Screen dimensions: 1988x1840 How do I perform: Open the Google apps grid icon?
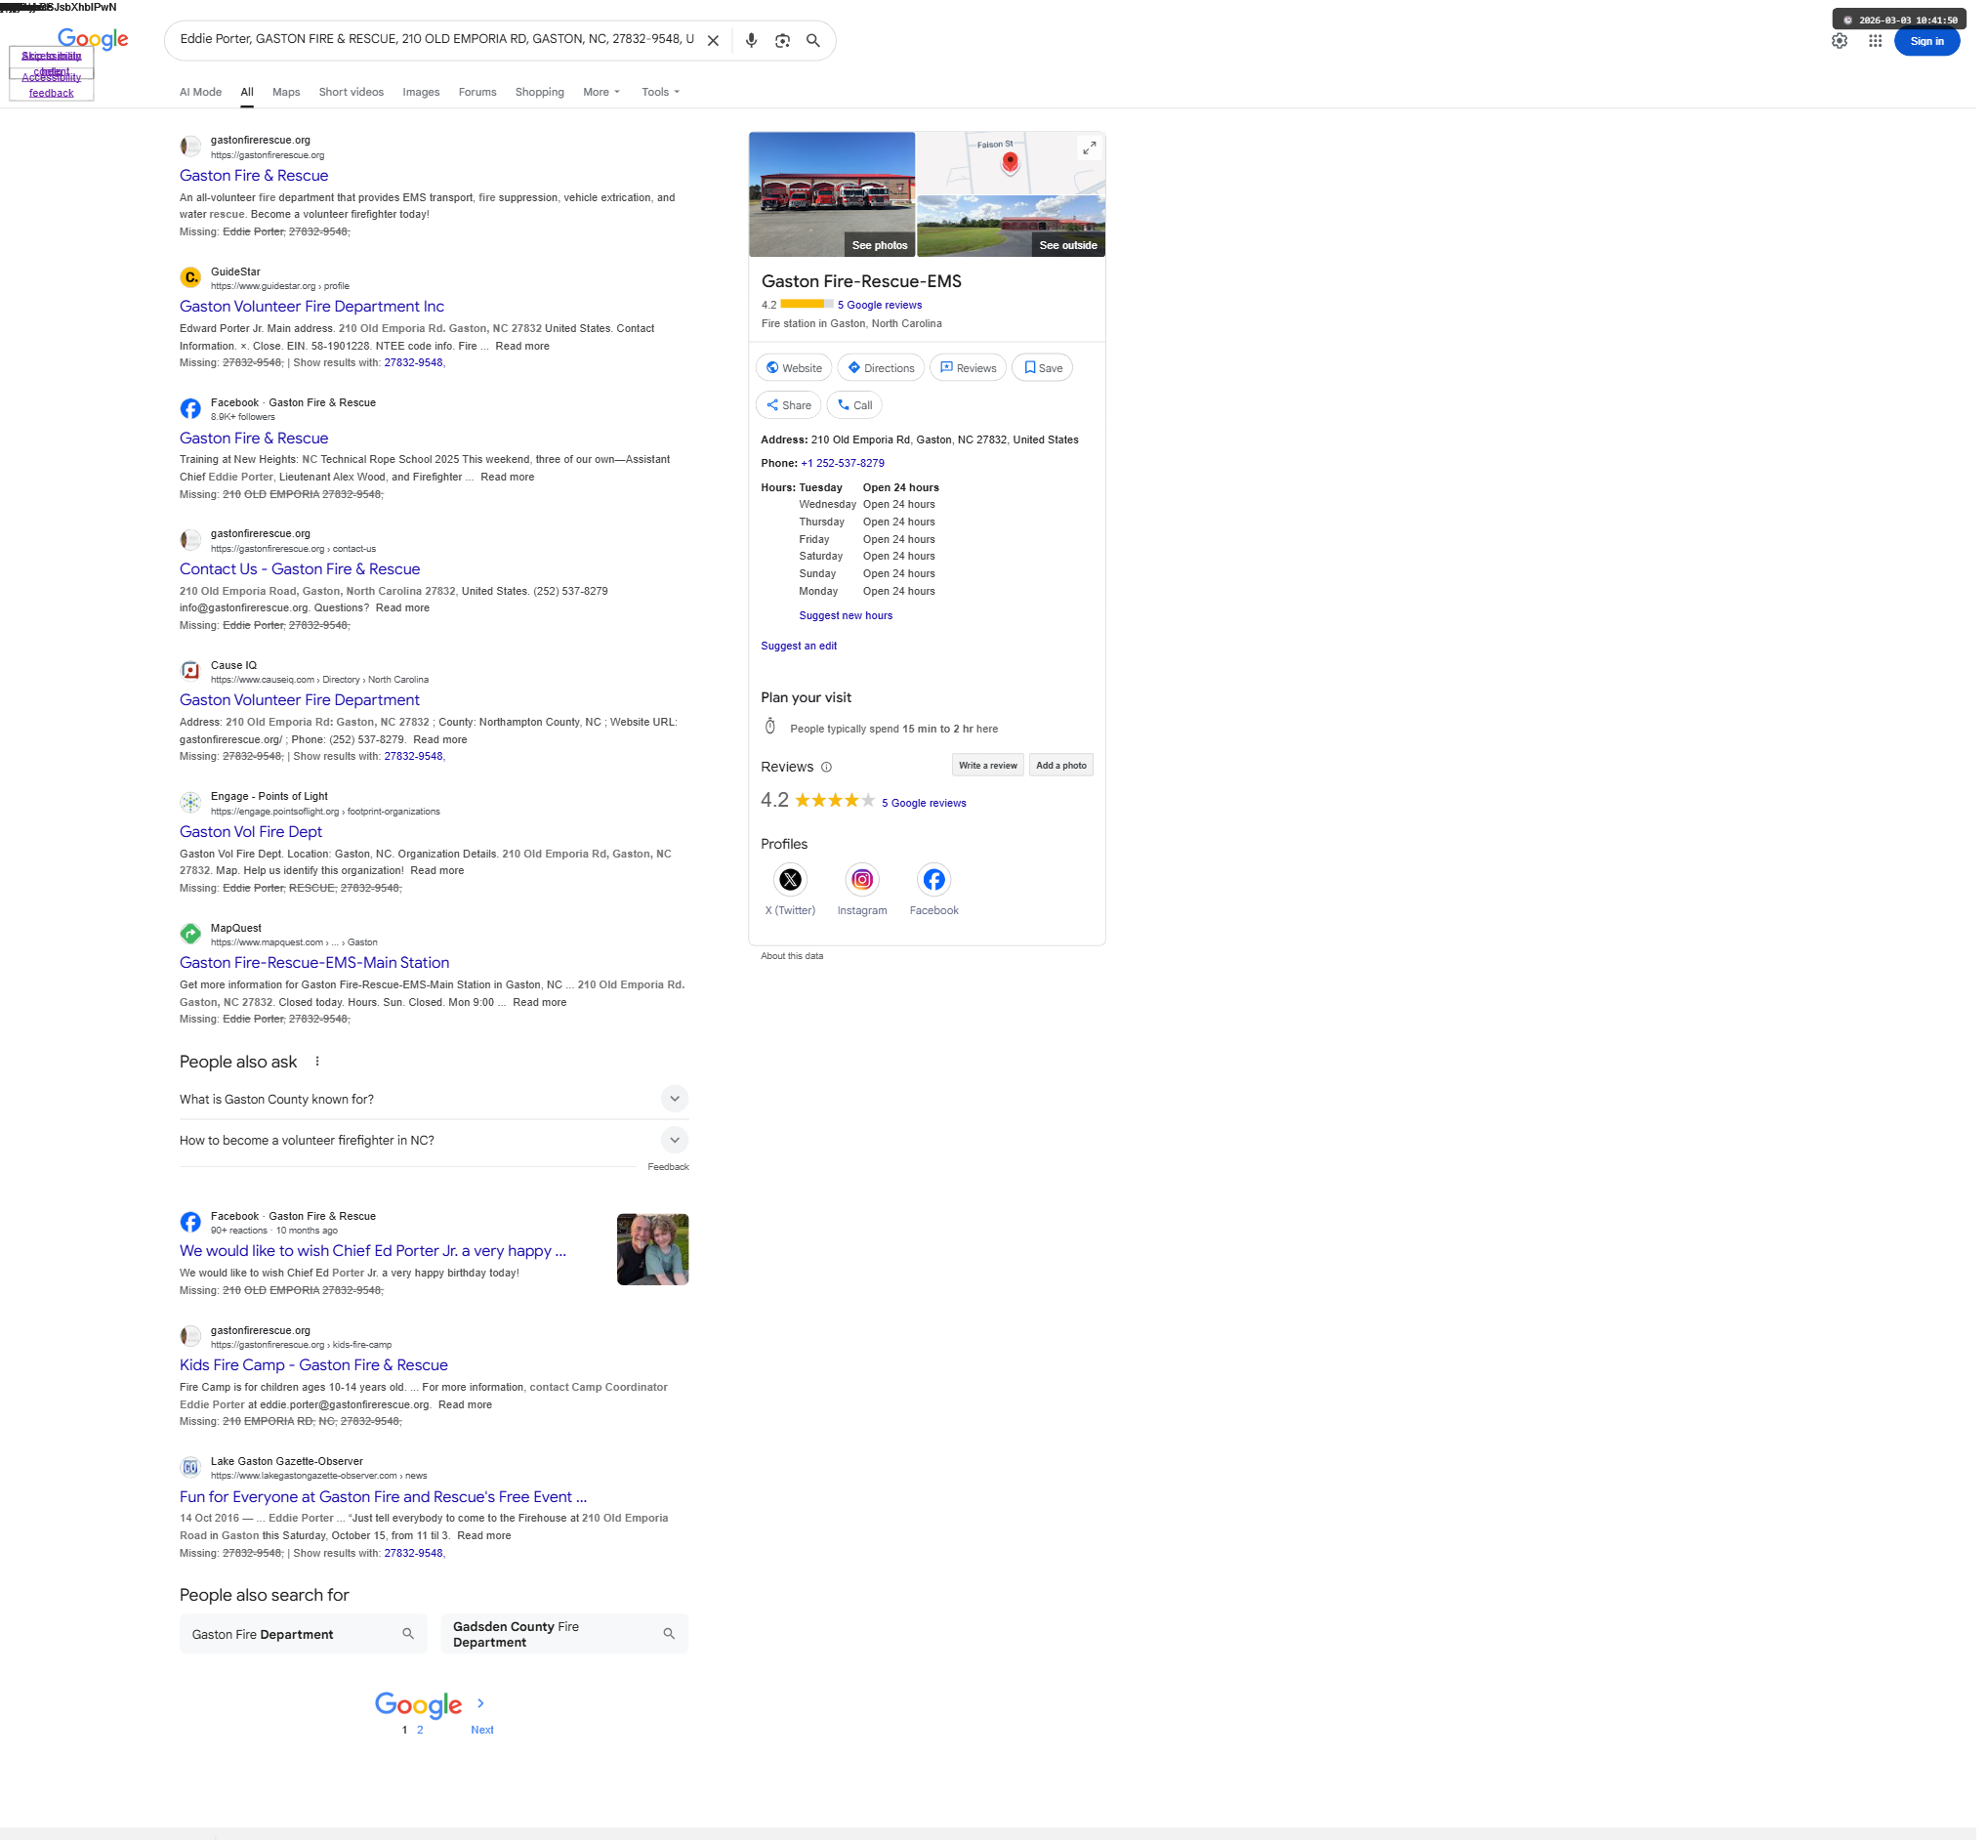[1876, 41]
